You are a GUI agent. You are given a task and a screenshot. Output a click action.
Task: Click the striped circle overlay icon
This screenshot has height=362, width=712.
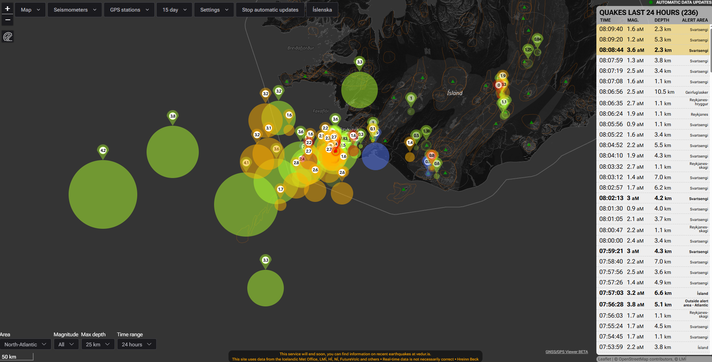8,37
